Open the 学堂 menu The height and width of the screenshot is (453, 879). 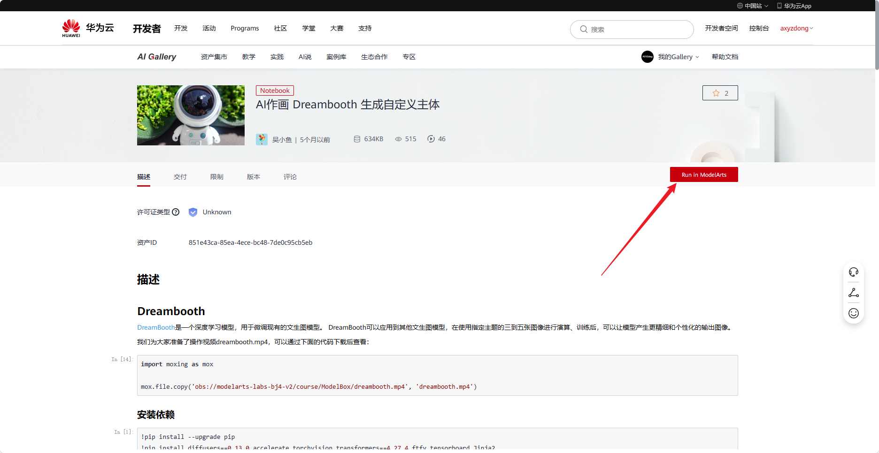(x=308, y=28)
